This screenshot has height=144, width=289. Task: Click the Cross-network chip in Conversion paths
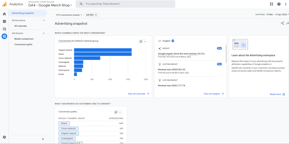coord(68,129)
